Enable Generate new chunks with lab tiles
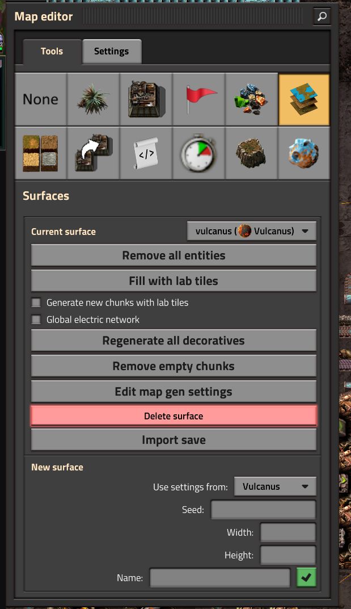Viewport: 351px width, 609px height. (x=36, y=303)
